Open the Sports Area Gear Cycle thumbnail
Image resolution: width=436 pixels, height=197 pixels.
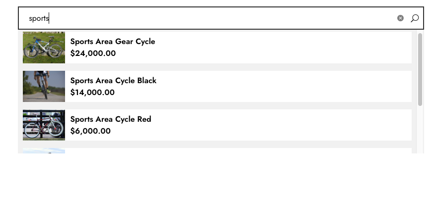pyautogui.click(x=44, y=48)
